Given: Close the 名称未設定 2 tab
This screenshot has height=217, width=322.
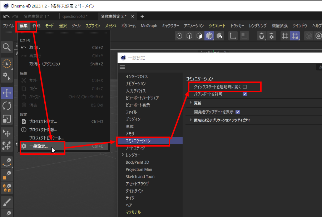Looking at the screenshot, I should click(133, 16).
